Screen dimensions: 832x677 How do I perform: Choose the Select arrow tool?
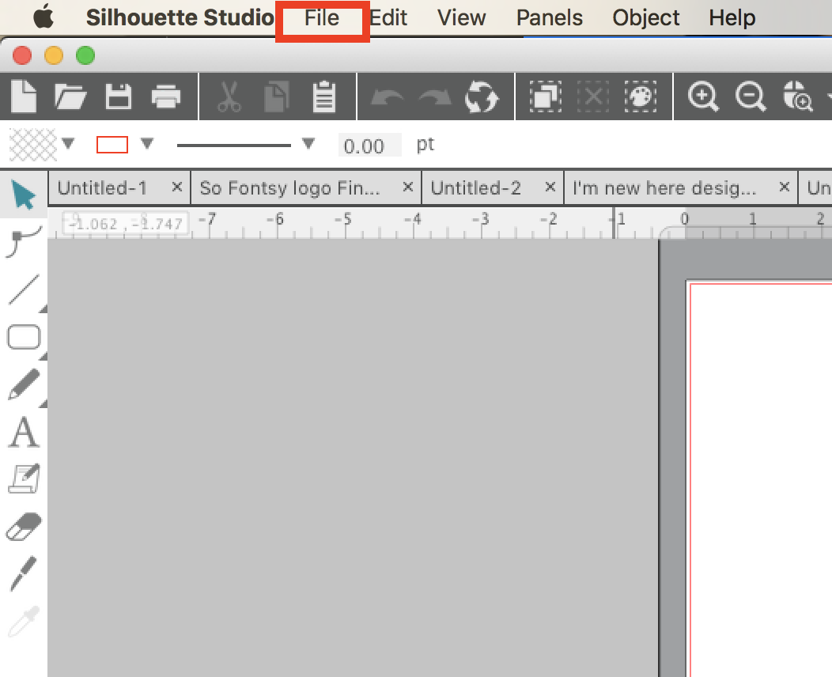24,195
